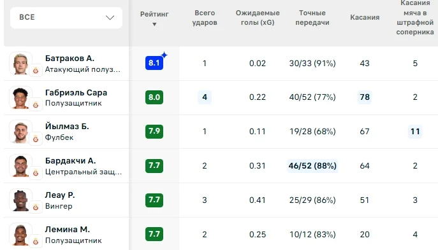The width and height of the screenshot is (438, 250).
Task: Select Центральный защ... position label
Action: [84, 172]
